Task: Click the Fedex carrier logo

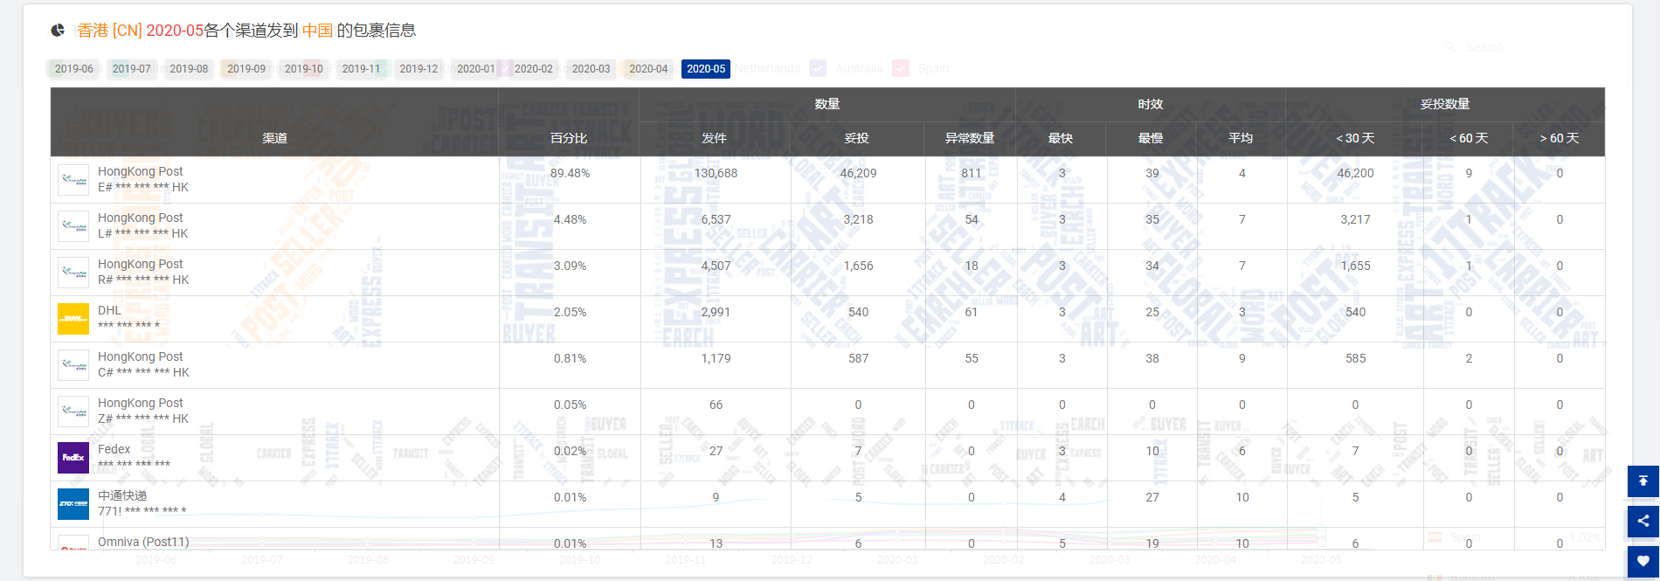Action: [x=73, y=458]
